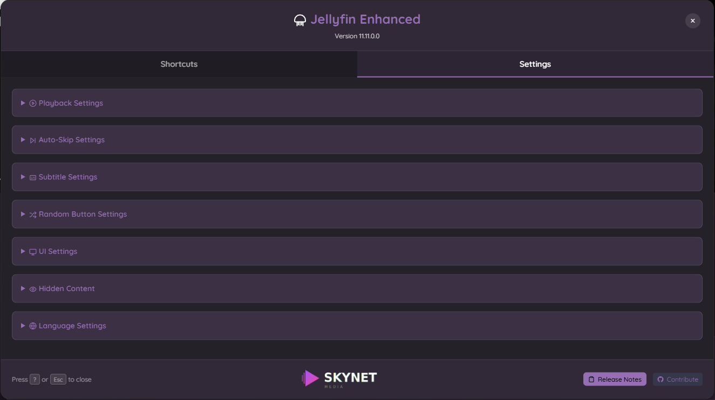Click the UI Settings label
This screenshot has height=400, width=715.
click(x=58, y=251)
